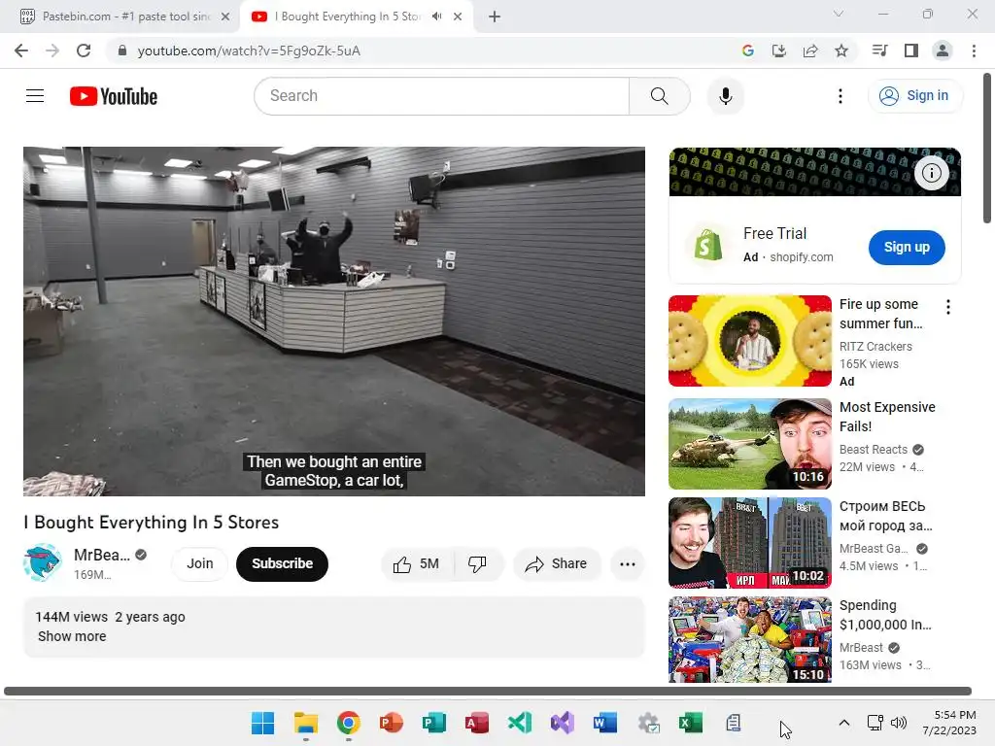Open volume control in system tray
This screenshot has height=746, width=995.
tap(899, 723)
